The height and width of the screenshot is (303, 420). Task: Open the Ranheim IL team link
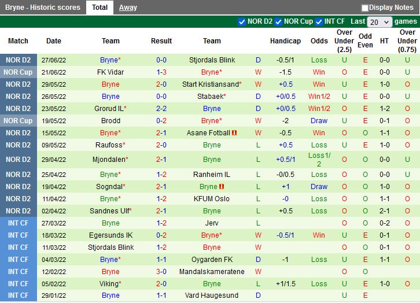tap(211, 175)
